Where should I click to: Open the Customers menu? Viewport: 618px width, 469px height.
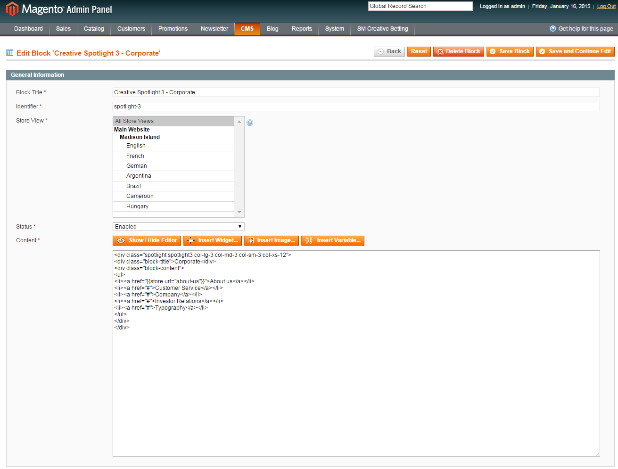click(131, 29)
